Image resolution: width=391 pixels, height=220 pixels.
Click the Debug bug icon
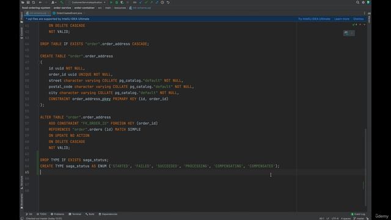tap(117, 2)
